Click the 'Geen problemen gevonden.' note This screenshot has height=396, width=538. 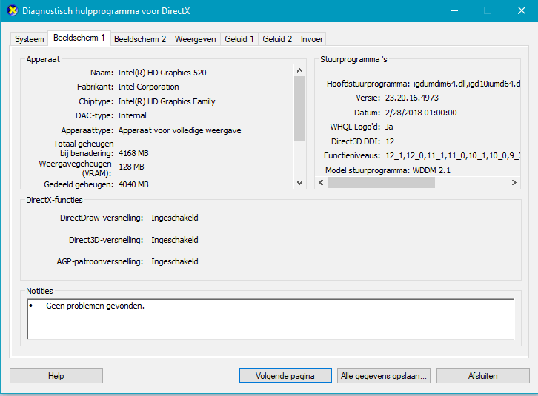pyautogui.click(x=96, y=306)
